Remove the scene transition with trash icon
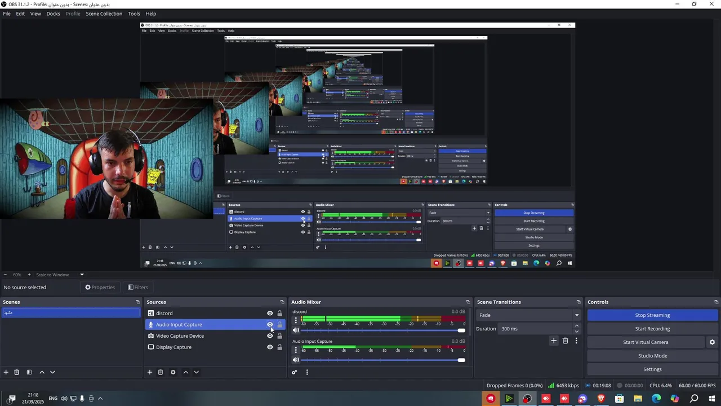 566,341
